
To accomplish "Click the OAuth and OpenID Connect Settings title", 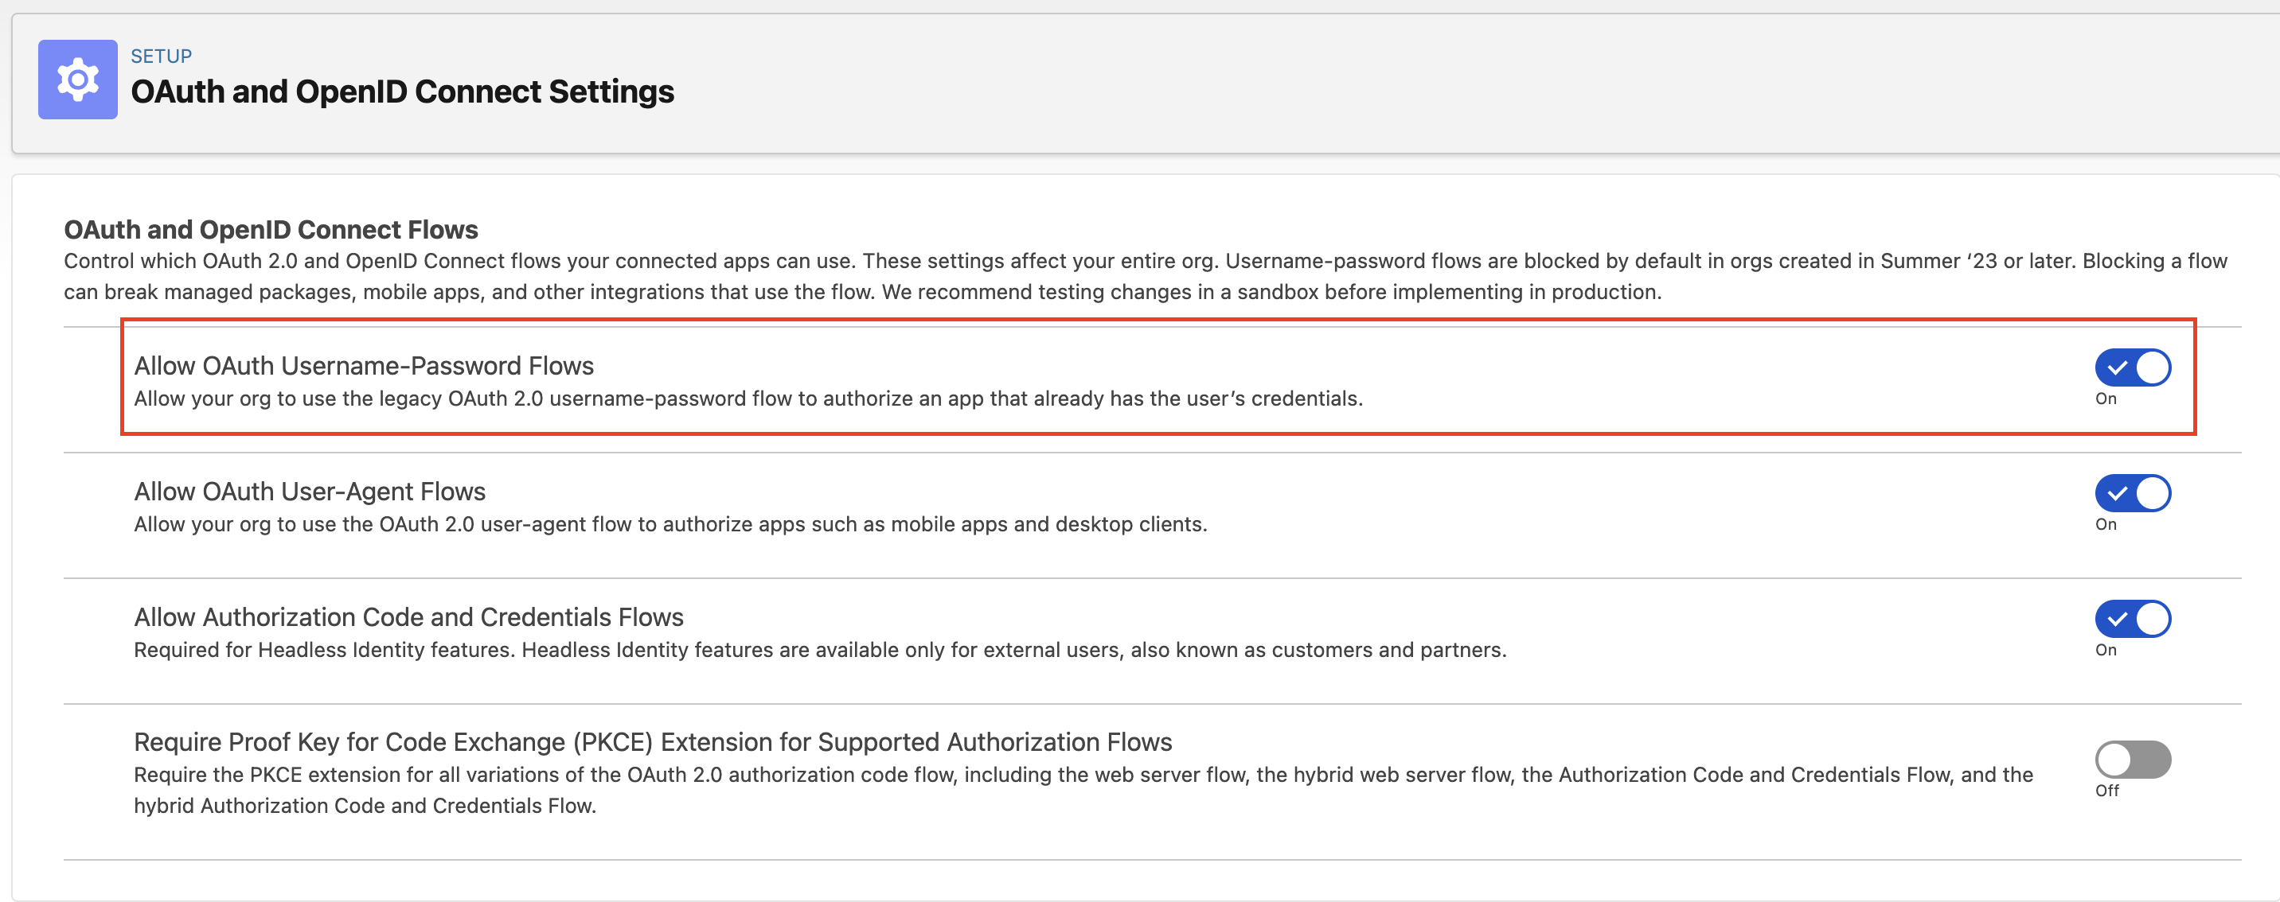I will [x=402, y=92].
